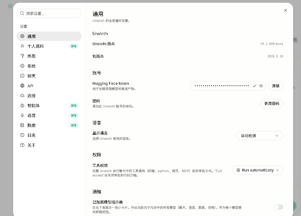Viewport: 301px width, 216px height.
Task: Click the 新增 badge next to 智能体
Action: [74, 106]
